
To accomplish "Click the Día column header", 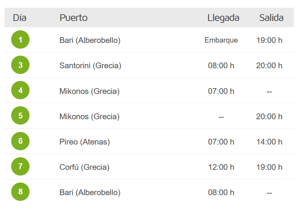I will [20, 18].
